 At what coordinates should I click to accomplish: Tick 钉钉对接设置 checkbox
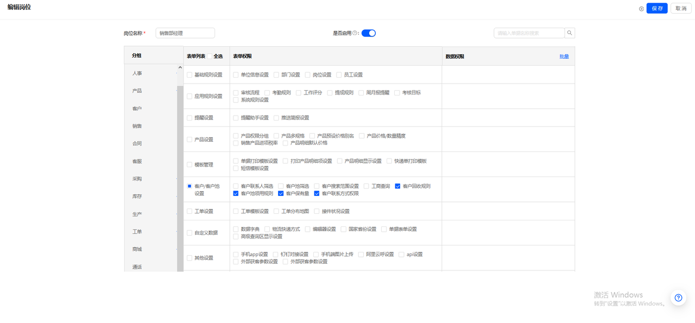coord(276,254)
